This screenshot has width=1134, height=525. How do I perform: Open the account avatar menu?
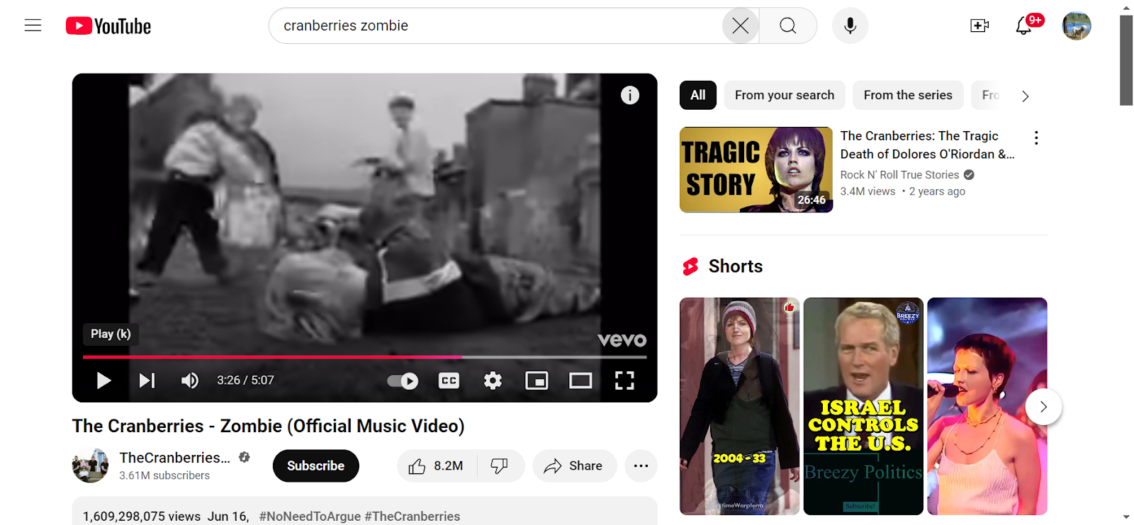[1077, 26]
